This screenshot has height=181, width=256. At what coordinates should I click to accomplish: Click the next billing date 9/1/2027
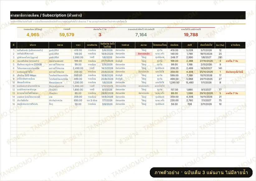tap(206, 90)
